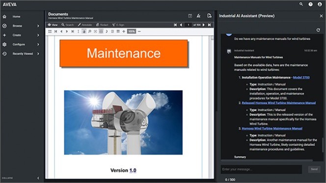This screenshot has width=326, height=183.
Task: Expand the Browse menu chevron
Action: [x=38, y=26]
